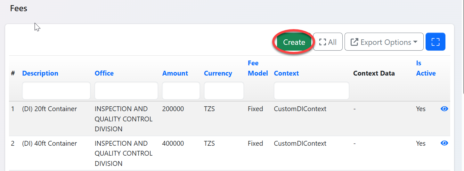Select the Context filter input box
This screenshot has width=464, height=171.
(311, 91)
